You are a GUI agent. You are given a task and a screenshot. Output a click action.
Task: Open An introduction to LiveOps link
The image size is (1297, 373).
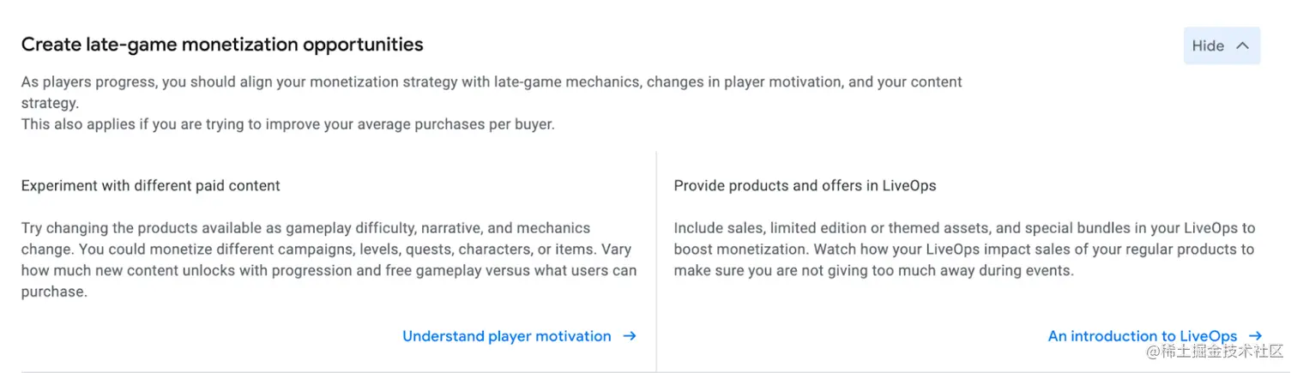(x=1142, y=336)
